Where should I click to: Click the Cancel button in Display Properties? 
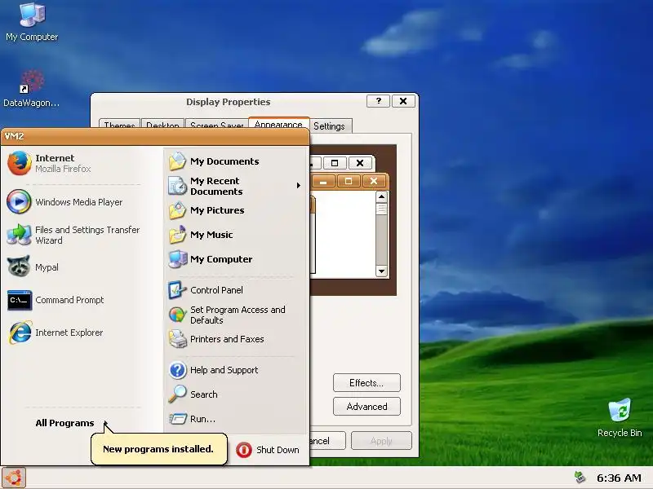pyautogui.click(x=328, y=441)
